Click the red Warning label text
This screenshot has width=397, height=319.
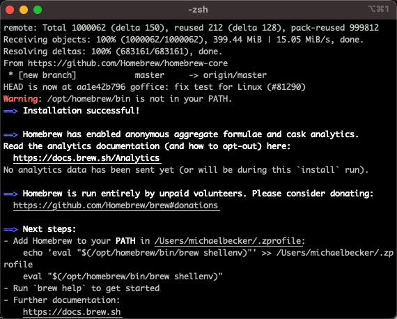point(20,99)
